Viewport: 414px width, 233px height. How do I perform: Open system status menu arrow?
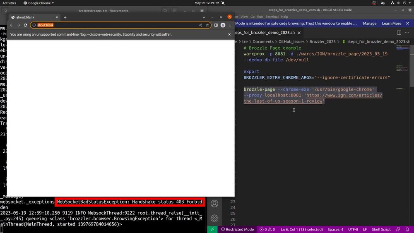pyautogui.click(x=410, y=3)
